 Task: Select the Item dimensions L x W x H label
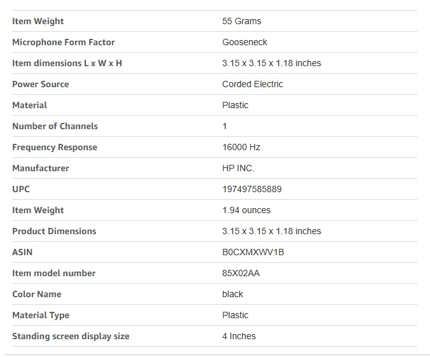coord(67,63)
